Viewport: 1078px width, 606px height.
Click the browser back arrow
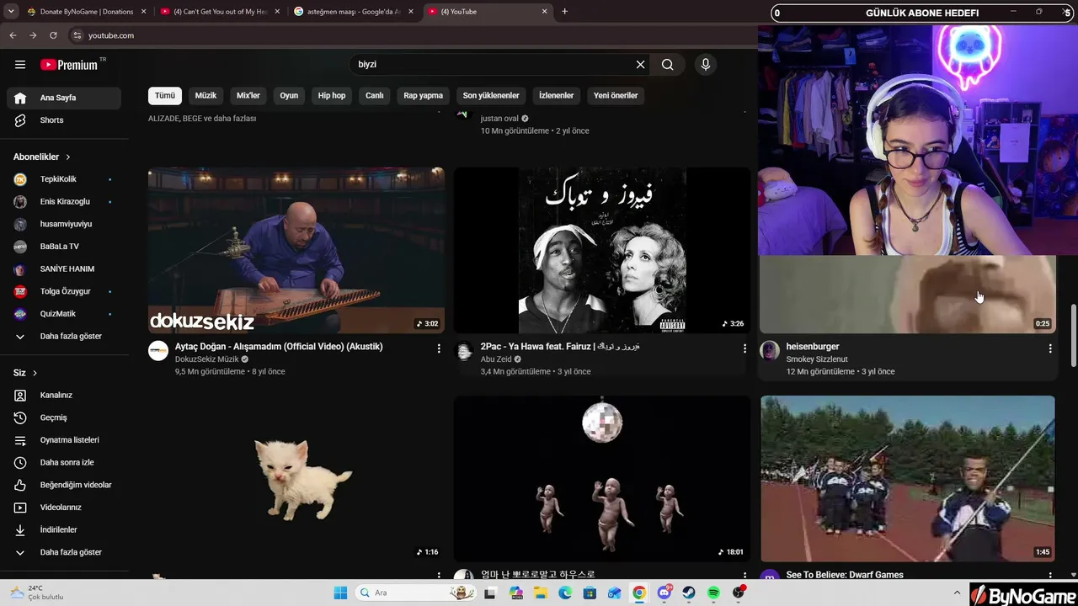pos(13,35)
